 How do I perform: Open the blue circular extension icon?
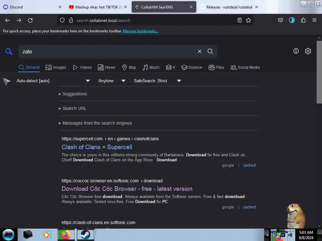click(291, 20)
